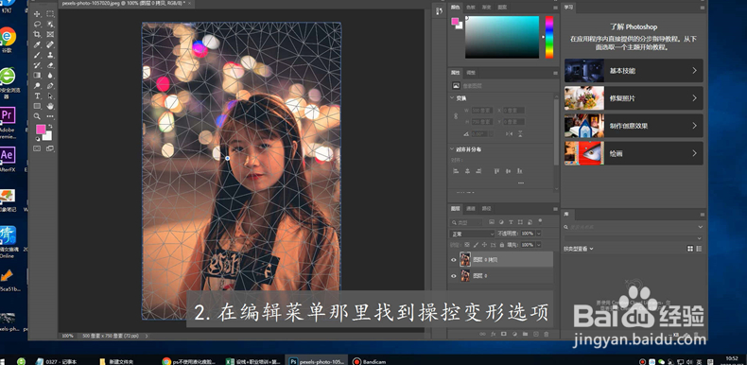Select the Gradient tool

click(x=37, y=75)
